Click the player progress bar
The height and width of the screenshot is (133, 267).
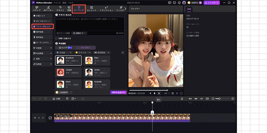[156, 90]
